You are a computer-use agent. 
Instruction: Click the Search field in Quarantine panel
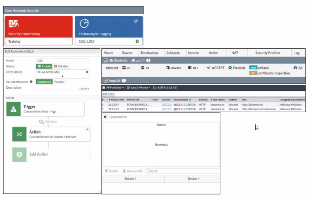pos(183,171)
